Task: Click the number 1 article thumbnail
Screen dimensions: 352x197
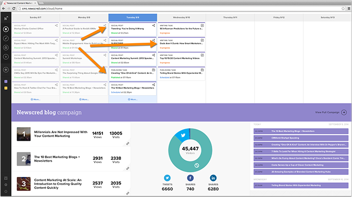Action: (x=24, y=134)
